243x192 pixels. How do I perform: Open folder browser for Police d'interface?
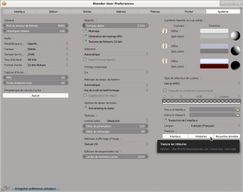pyautogui.click(x=238, y=109)
